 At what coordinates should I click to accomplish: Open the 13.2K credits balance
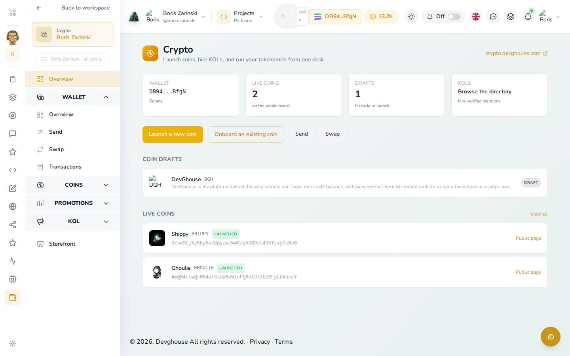pyautogui.click(x=381, y=17)
